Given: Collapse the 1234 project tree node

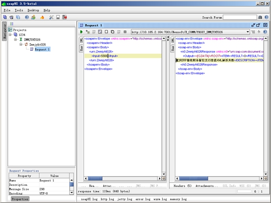Looking at the screenshot, I should point(10,35).
